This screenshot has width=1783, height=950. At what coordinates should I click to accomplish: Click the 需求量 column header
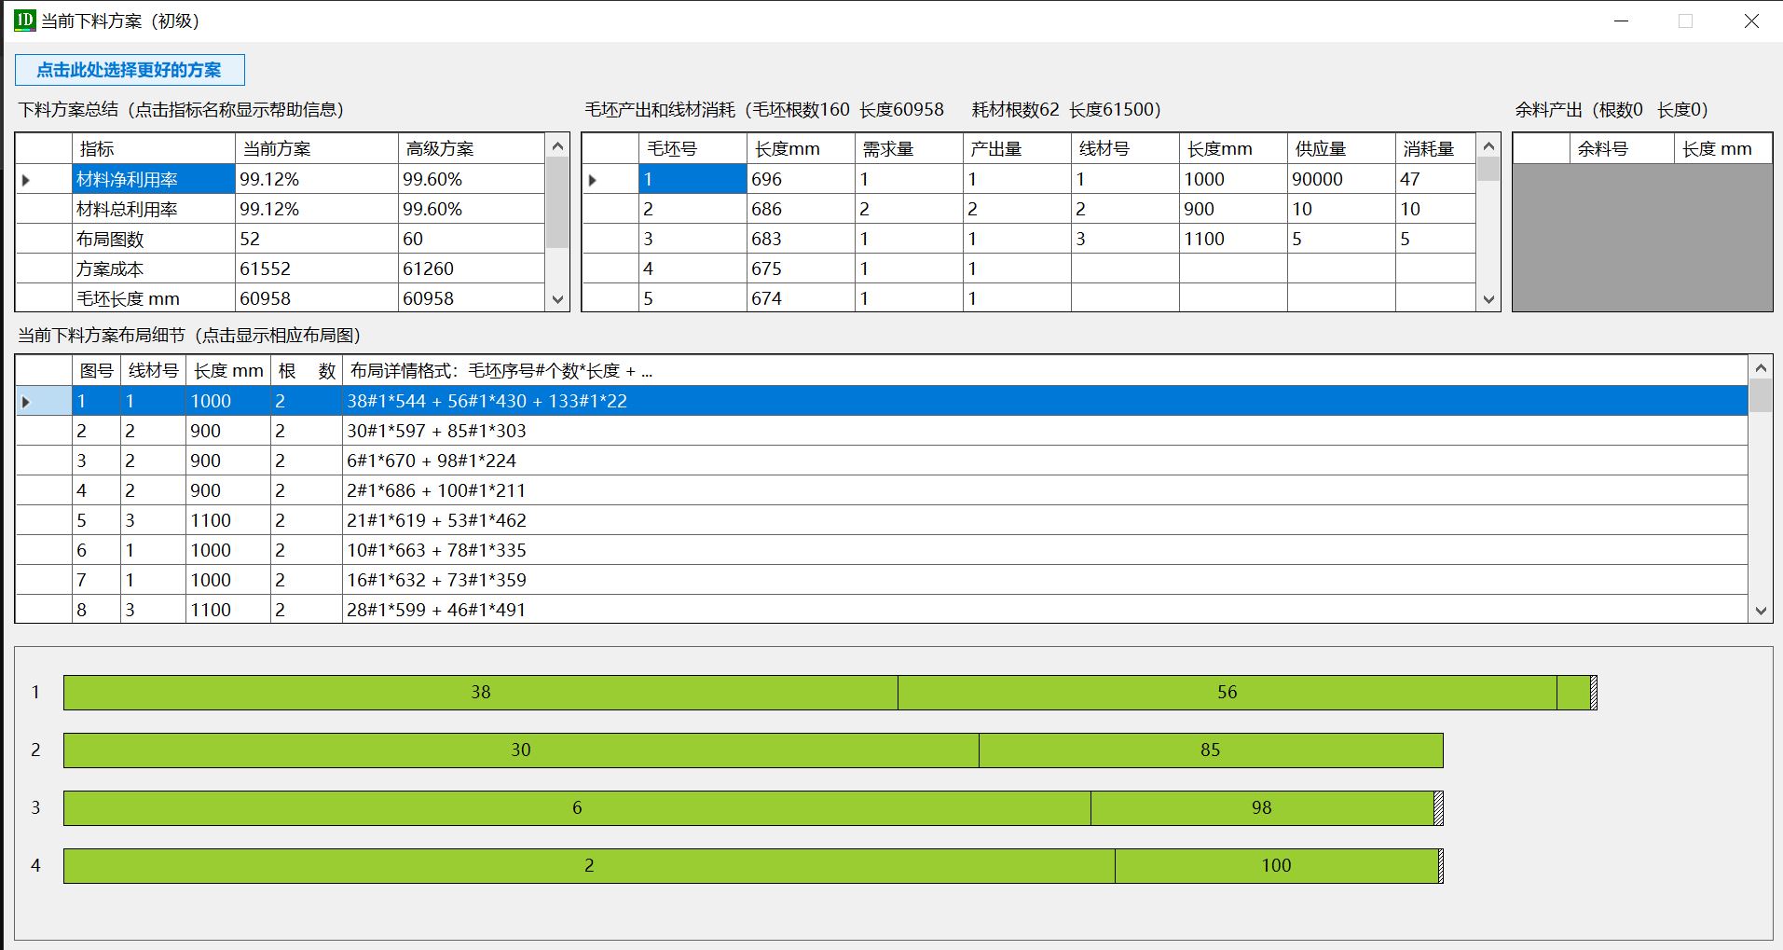(x=909, y=148)
